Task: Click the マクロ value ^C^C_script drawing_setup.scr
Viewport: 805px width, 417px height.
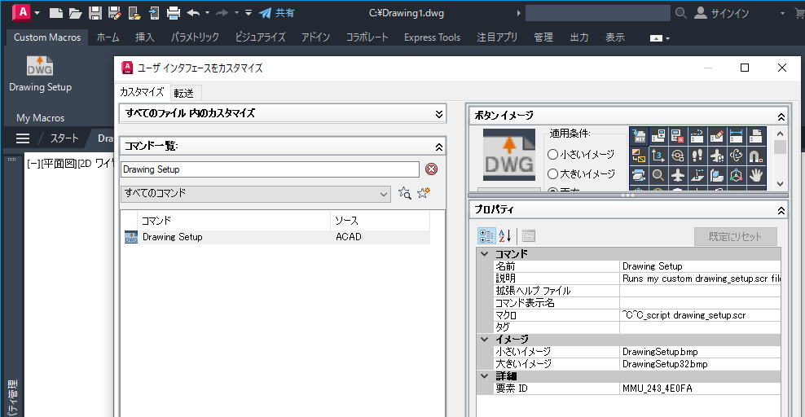Action: click(700, 315)
